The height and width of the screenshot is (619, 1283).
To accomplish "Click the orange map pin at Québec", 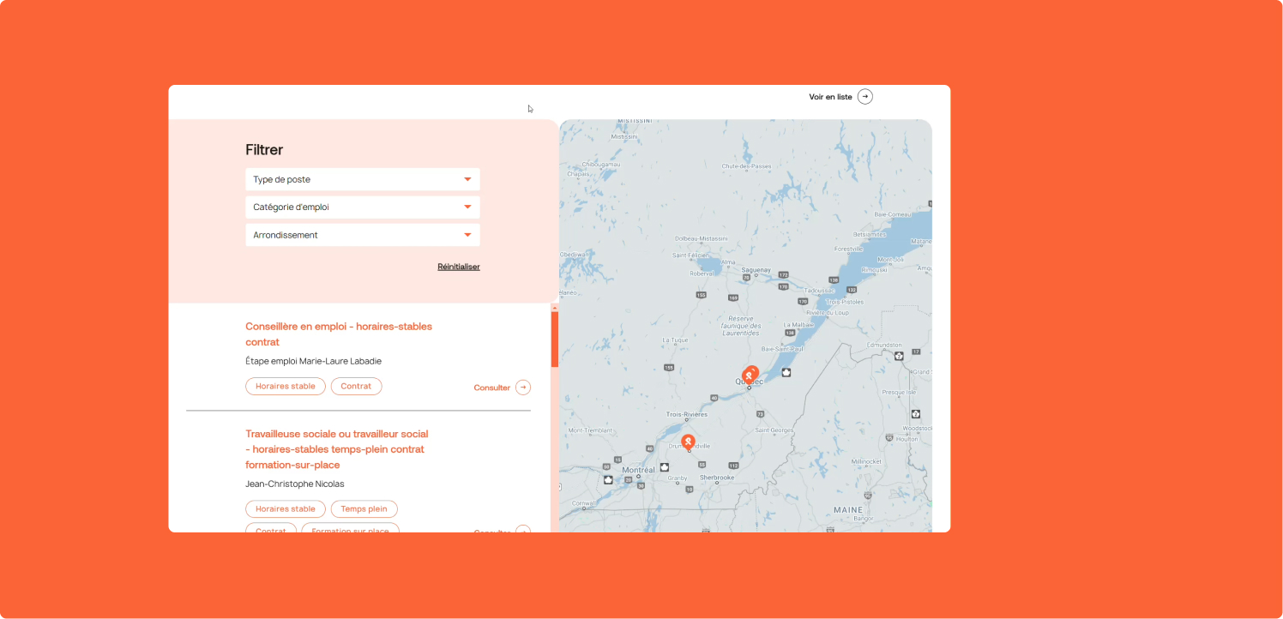I will [750, 374].
